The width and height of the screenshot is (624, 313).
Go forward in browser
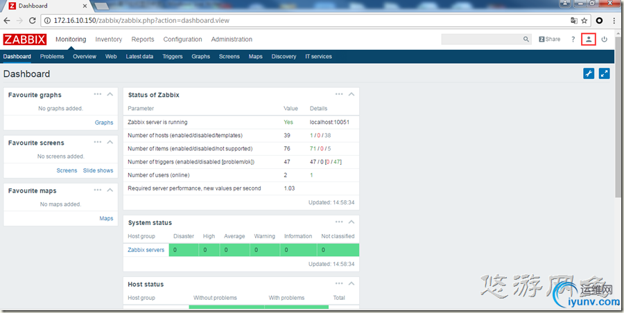19,20
